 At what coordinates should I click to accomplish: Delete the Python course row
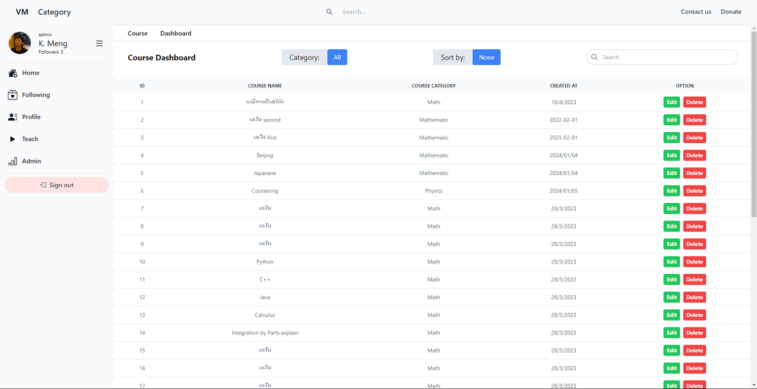click(x=694, y=262)
